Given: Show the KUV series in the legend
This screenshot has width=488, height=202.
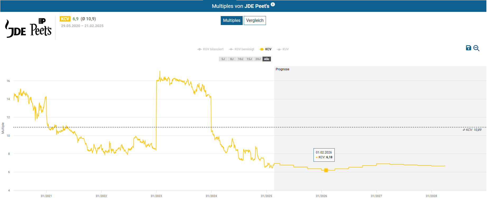Looking at the screenshot, I should click(x=283, y=49).
